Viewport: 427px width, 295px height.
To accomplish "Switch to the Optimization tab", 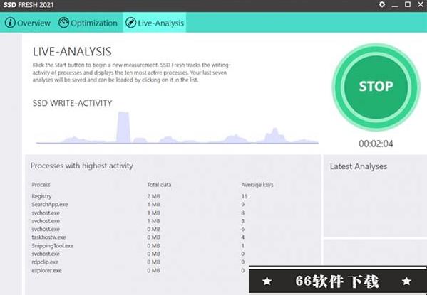I will pyautogui.click(x=88, y=23).
